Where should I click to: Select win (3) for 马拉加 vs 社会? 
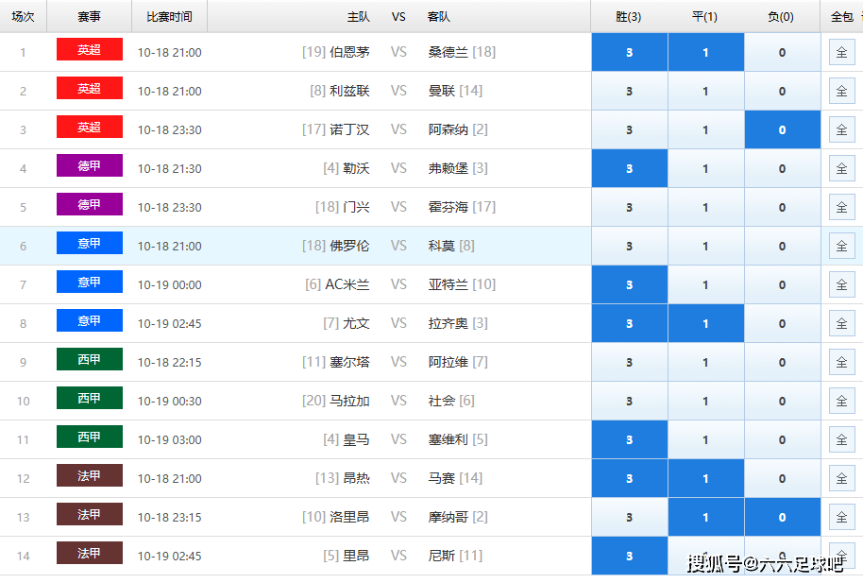[x=630, y=402]
